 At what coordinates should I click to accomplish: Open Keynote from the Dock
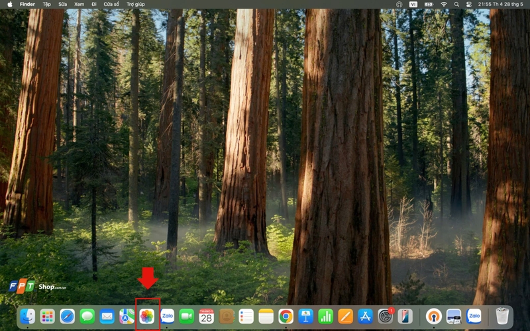305,316
